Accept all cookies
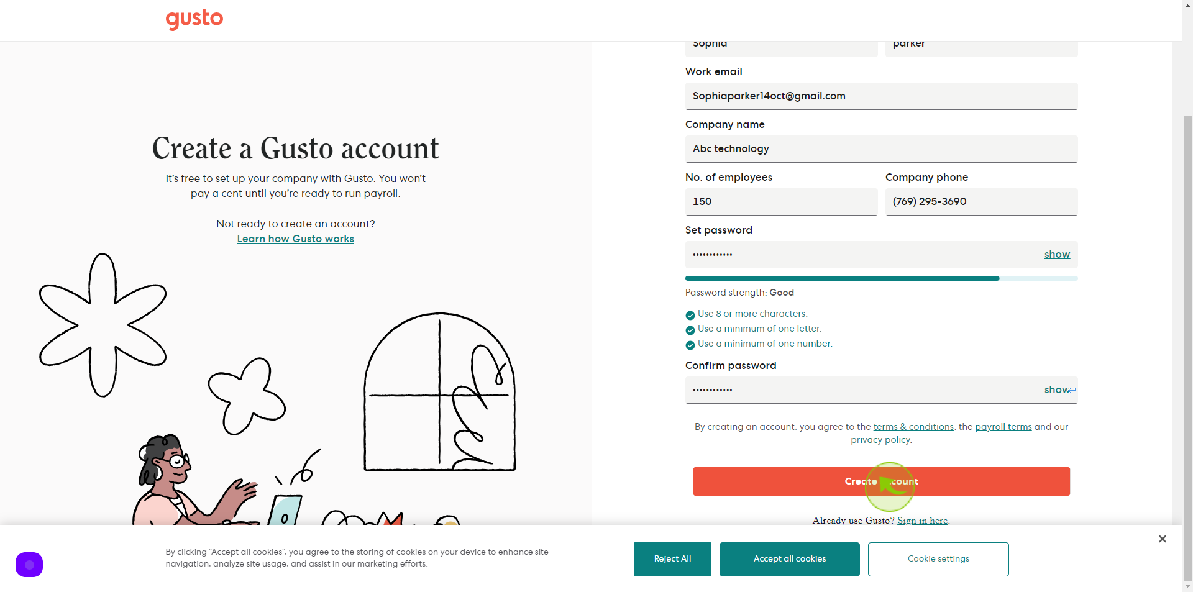The image size is (1193, 592). pos(790,559)
